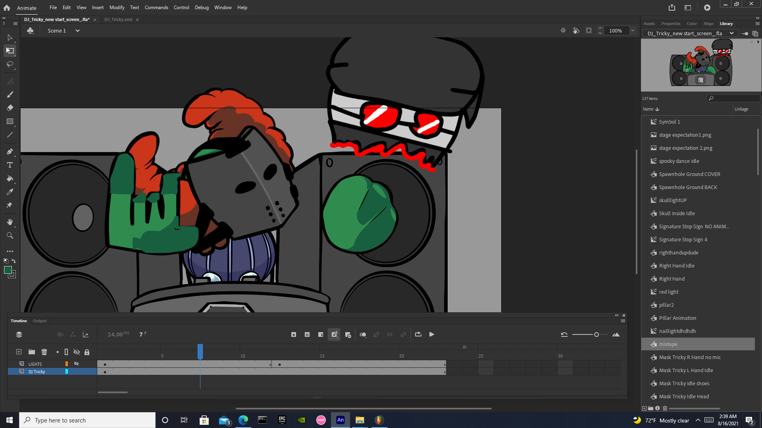Select Right Hand Idle library item
The image size is (762, 428).
[x=676, y=266]
